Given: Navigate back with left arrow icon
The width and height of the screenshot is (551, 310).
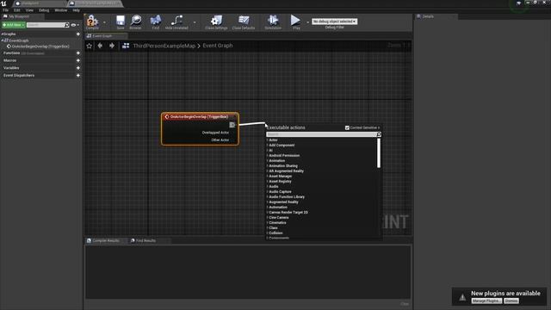Looking at the screenshot, I should point(100,46).
